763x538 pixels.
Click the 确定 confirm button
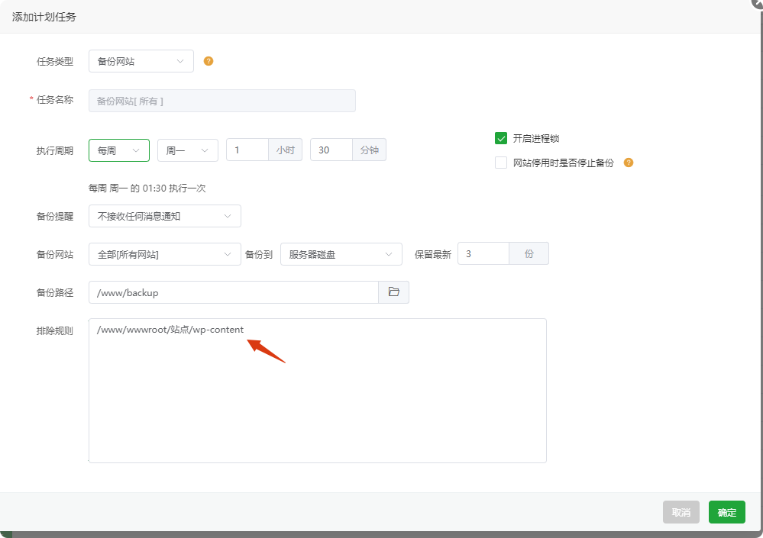tap(727, 512)
